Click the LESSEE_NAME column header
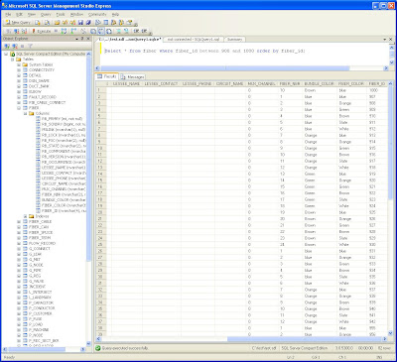Screen dimensions: 397x362 pos(126,84)
